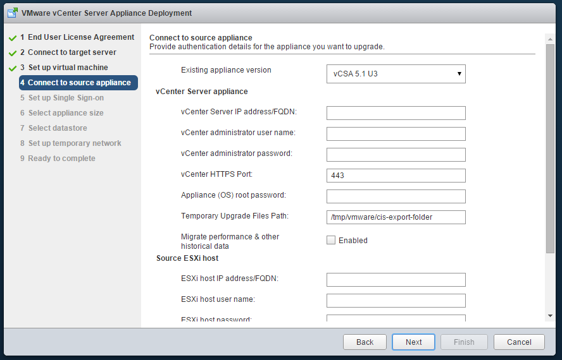
Task: Click the scrollbar up arrow
Action: [x=550, y=39]
